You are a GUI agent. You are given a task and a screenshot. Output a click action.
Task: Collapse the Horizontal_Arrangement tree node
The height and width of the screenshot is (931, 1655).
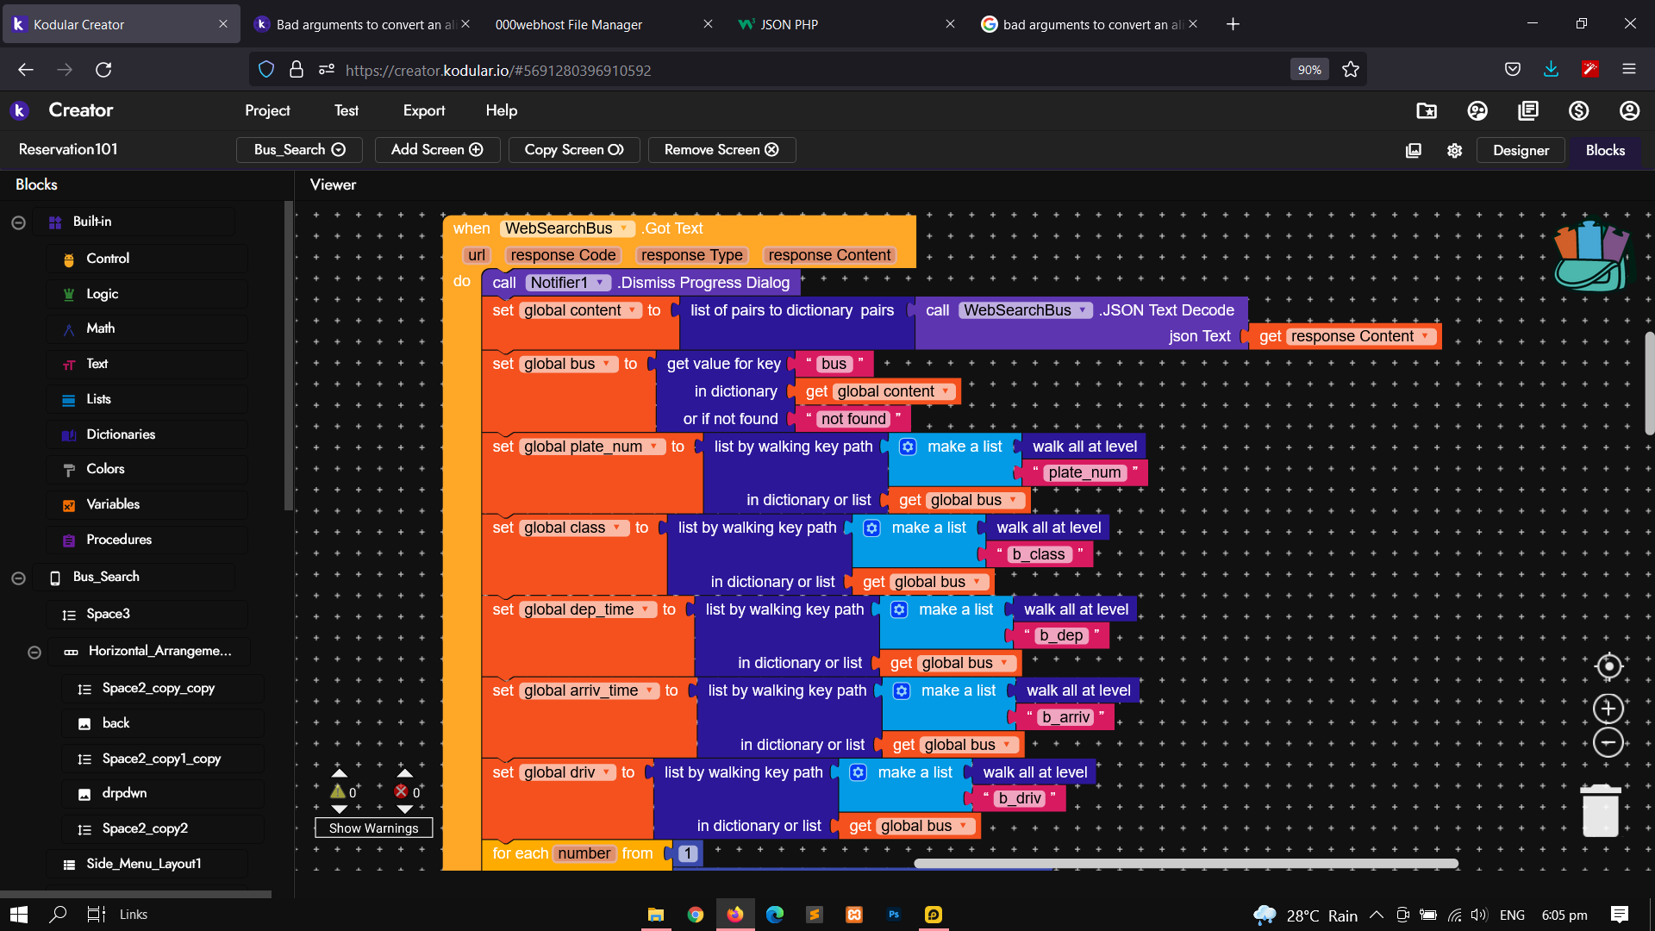coord(34,652)
